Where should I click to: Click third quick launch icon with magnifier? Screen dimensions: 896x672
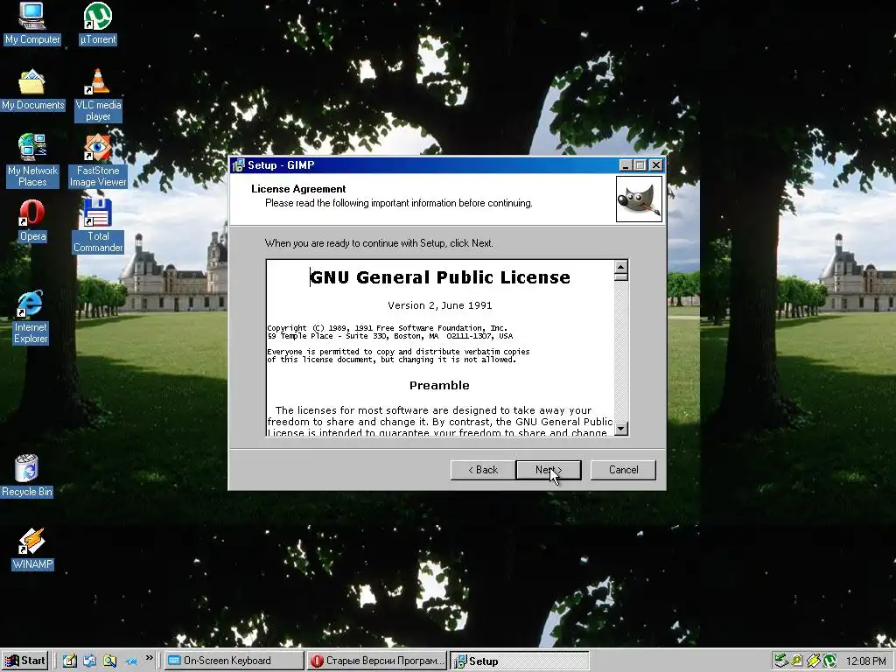pos(109,661)
